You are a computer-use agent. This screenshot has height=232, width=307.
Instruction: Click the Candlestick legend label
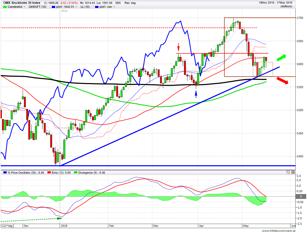[x=15, y=7]
